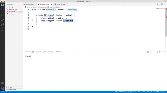Click JavaSE-9 runtime in status bar
167x93 pixels.
[x=156, y=92]
